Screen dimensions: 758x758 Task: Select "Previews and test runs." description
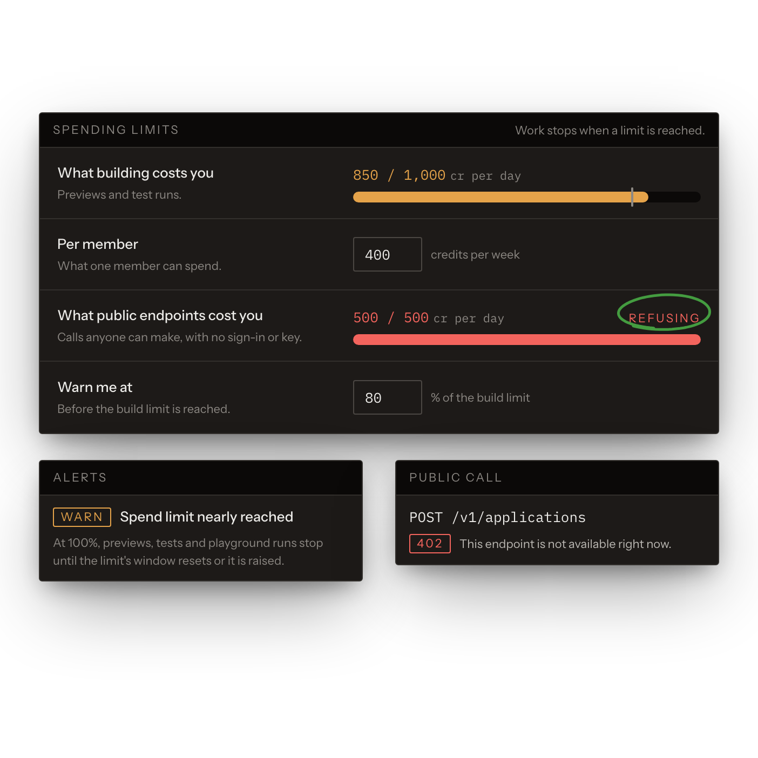tap(119, 194)
